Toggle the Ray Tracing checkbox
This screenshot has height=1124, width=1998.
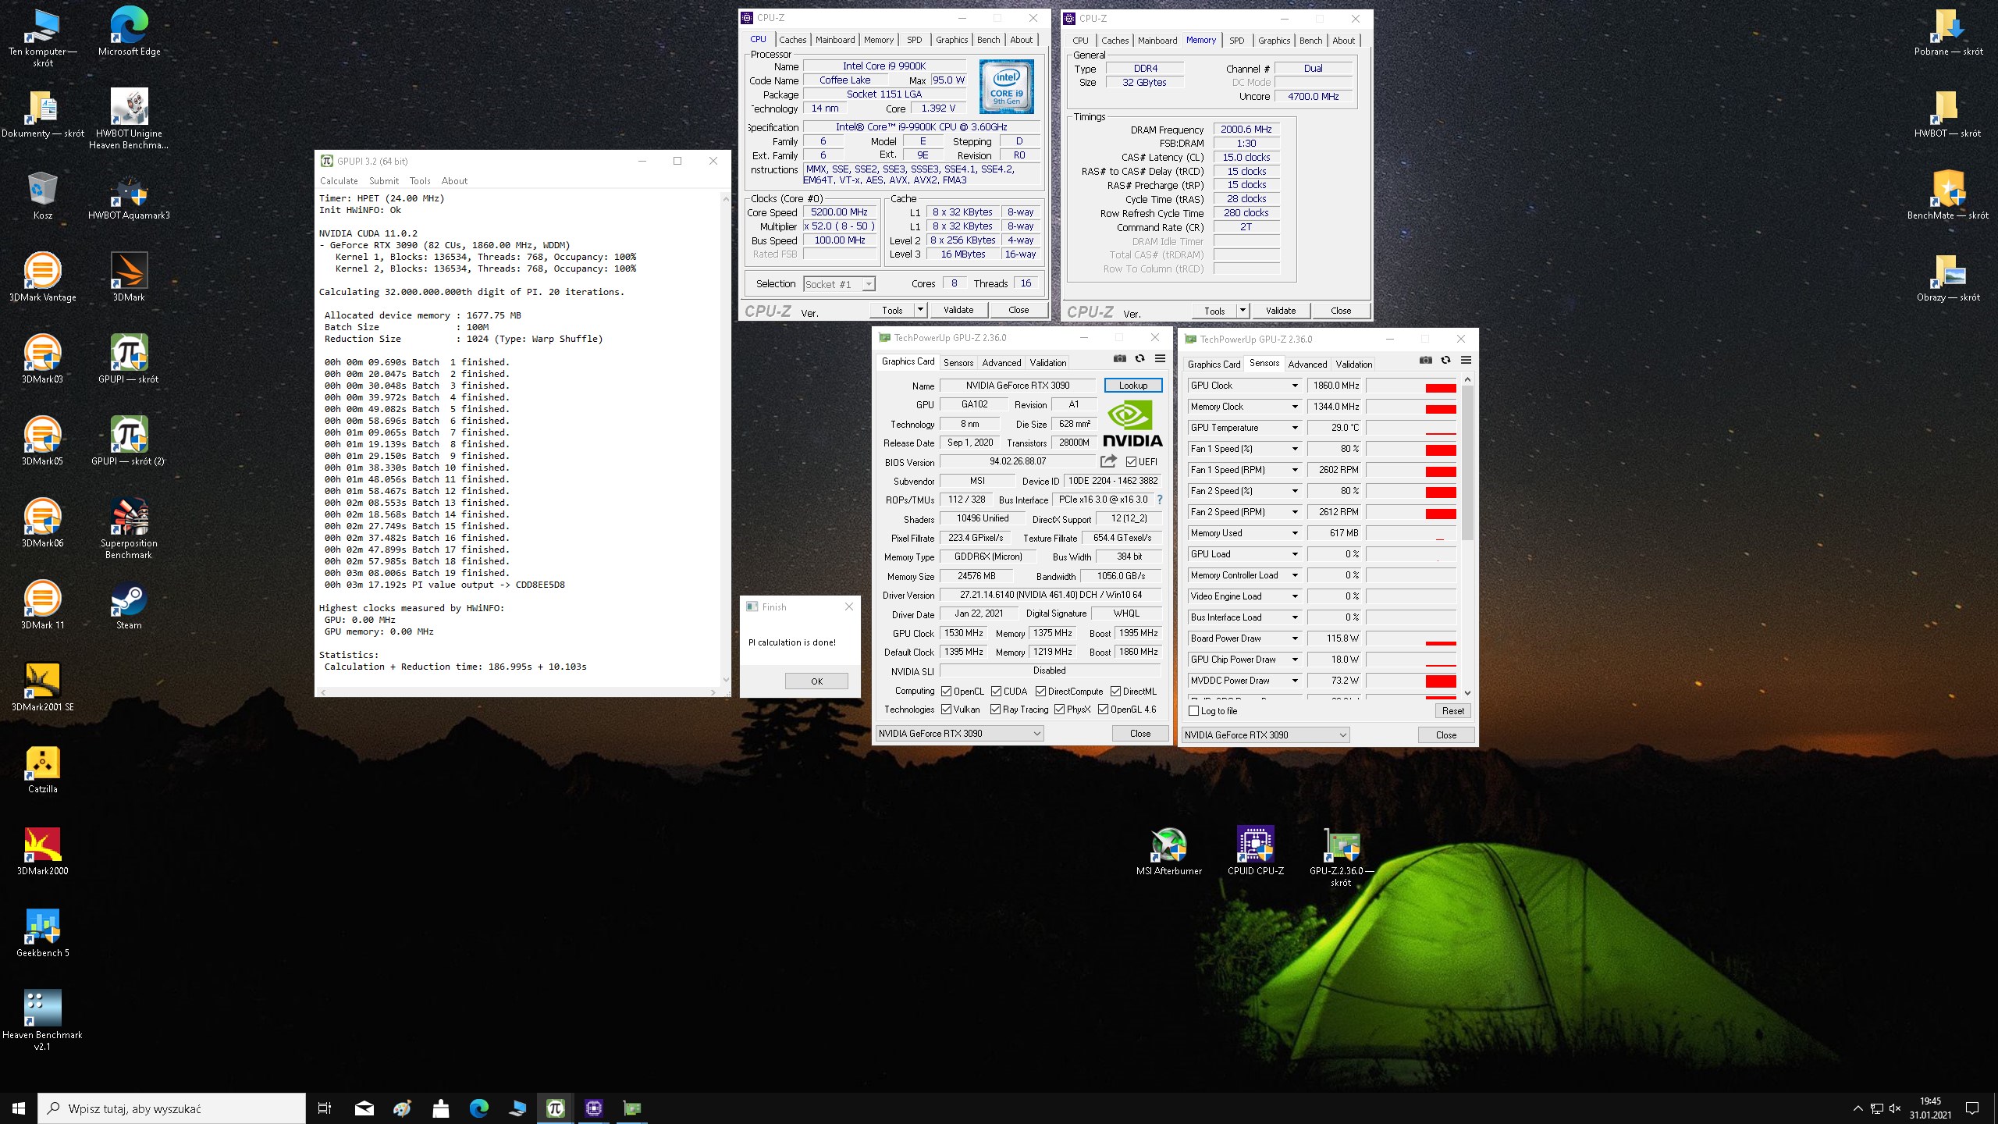tap(995, 709)
